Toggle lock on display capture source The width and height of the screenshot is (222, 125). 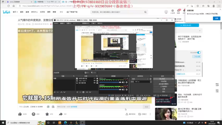(x=97, y=83)
